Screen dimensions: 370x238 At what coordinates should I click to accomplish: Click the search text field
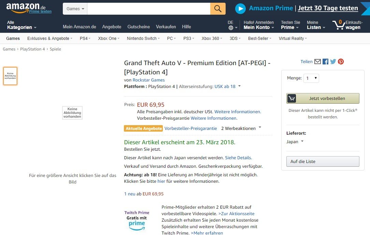pos(148,9)
